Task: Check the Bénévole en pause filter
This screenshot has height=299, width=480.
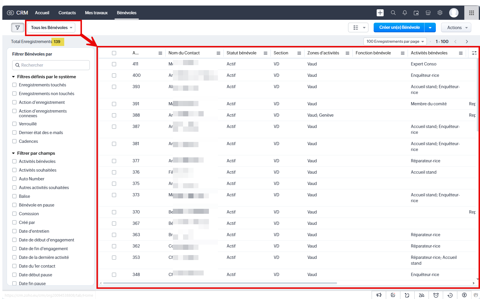Action: 14,205
